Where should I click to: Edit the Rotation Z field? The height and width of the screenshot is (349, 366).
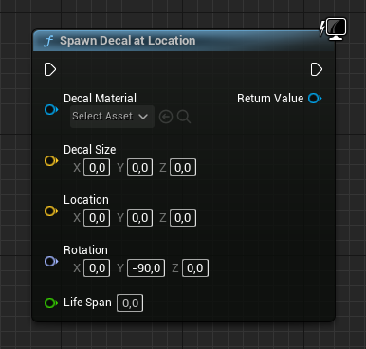(195, 268)
